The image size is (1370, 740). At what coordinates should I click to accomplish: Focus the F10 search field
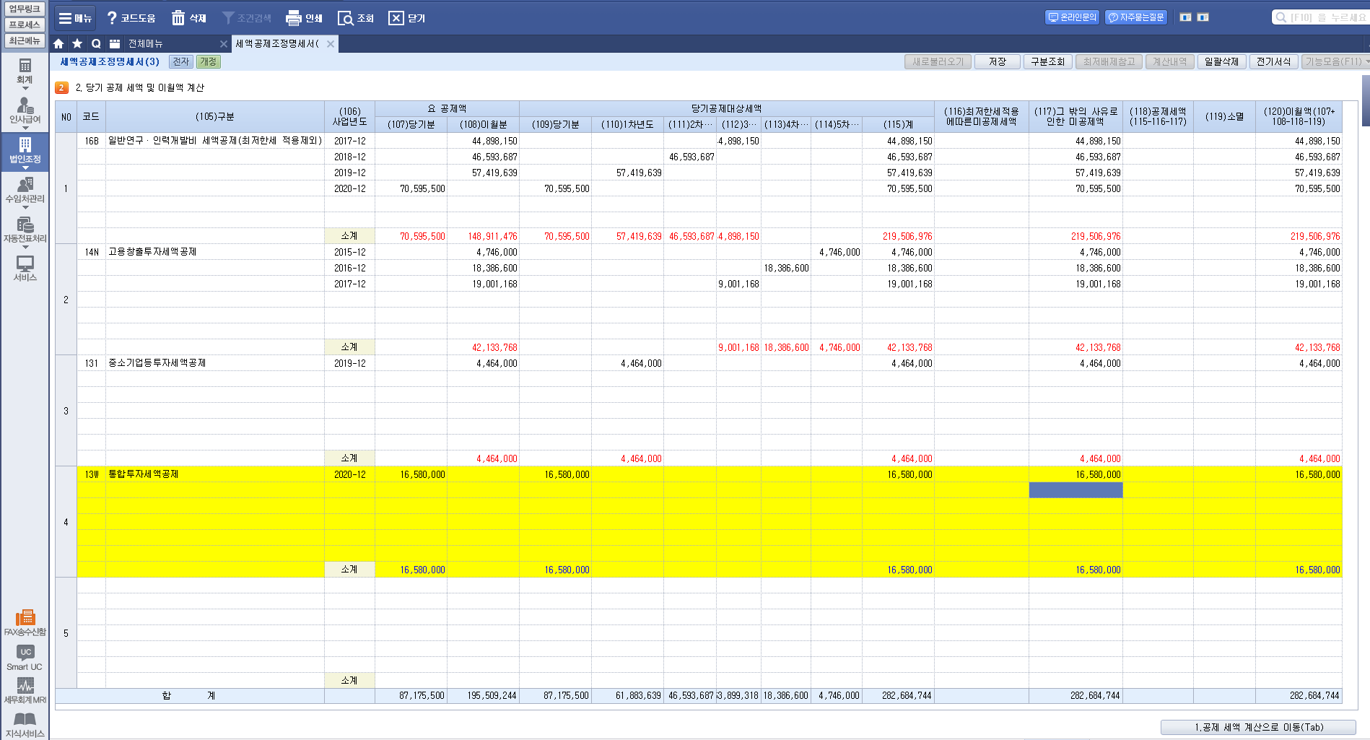pos(1320,17)
